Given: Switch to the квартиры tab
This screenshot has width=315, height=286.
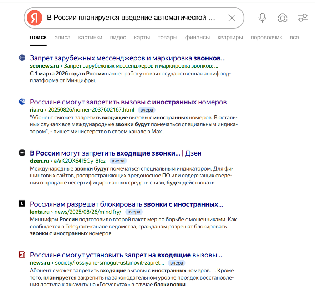Looking at the screenshot, I should click(230, 38).
